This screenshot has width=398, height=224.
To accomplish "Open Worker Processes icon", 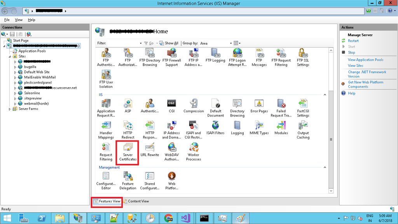I will pyautogui.click(x=194, y=152).
